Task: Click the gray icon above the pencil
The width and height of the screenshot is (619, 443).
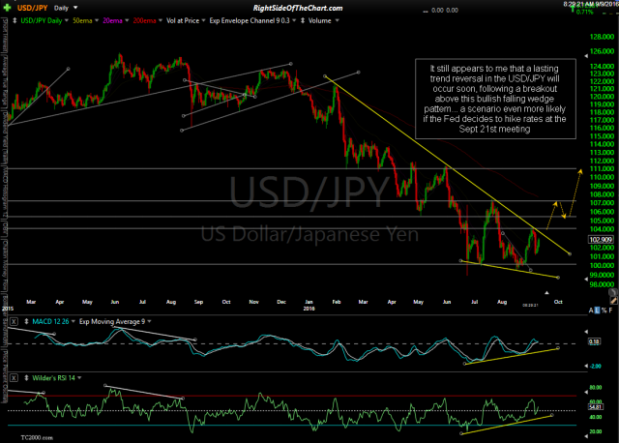Action: click(x=612, y=292)
